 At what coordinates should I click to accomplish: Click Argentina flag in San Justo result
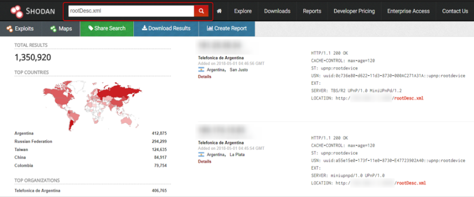202,70
